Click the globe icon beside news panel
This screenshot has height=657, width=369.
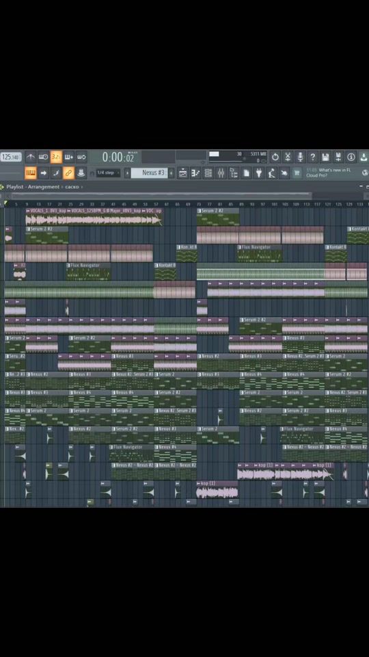[x=365, y=172]
